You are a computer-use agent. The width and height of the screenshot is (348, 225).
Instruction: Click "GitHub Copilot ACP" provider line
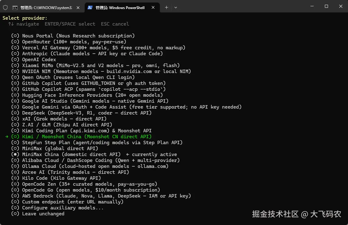88,89
